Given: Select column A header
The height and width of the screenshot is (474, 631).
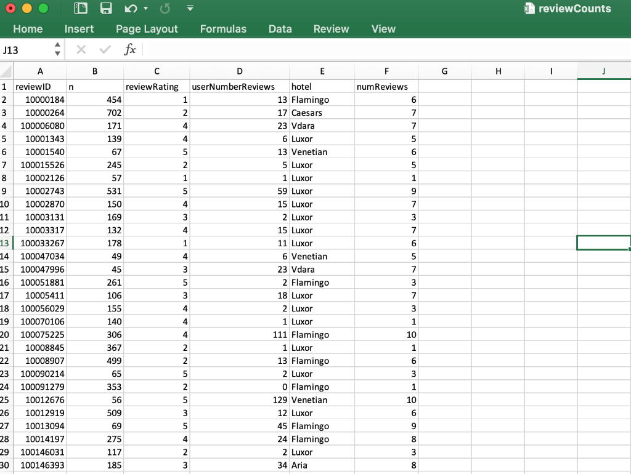Looking at the screenshot, I should (40, 71).
